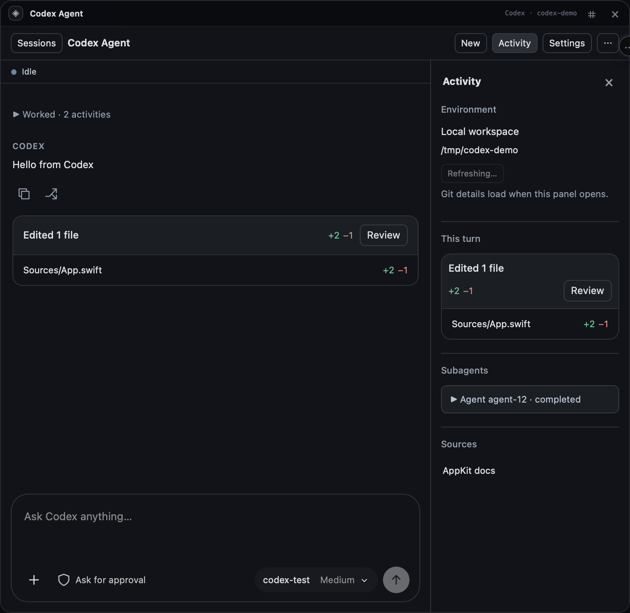Click the shield icon beside Ask for approval
630x613 pixels.
pos(63,580)
